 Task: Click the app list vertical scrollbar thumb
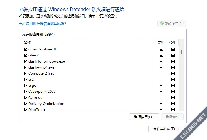181,52
